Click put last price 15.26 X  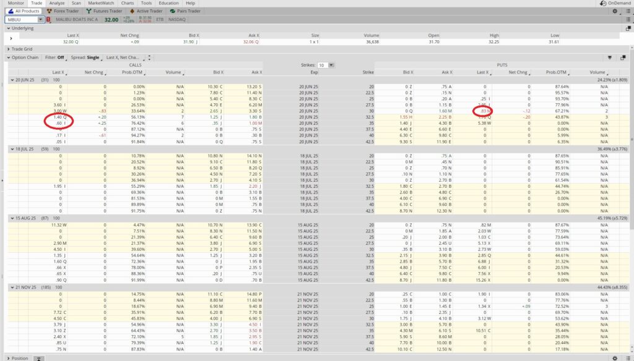(483, 280)
